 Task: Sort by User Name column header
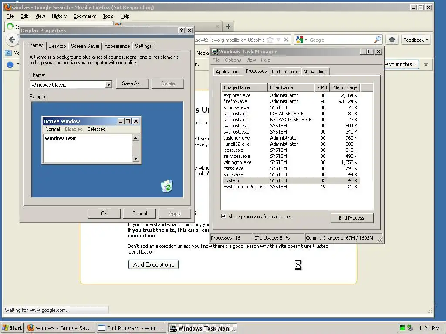click(291, 87)
